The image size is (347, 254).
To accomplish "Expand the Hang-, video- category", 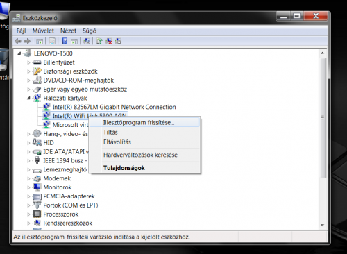I will pyautogui.click(x=28, y=134).
